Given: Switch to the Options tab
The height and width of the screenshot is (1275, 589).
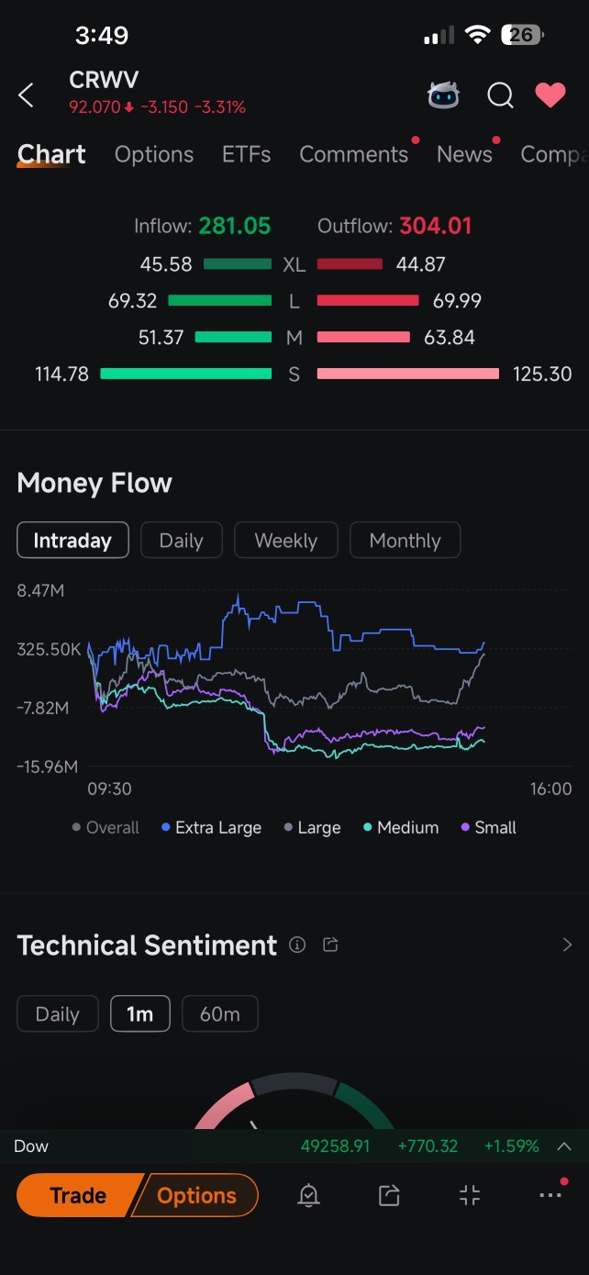Looking at the screenshot, I should pyautogui.click(x=154, y=154).
